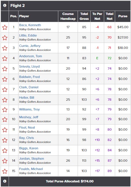Image resolution: width=131 pixels, height=187 pixels.
Task: Toggle the favorite star for Little, Eddie
Action: [x=5, y=38]
